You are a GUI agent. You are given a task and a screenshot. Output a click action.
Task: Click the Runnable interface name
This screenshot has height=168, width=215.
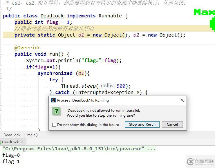point(110,16)
